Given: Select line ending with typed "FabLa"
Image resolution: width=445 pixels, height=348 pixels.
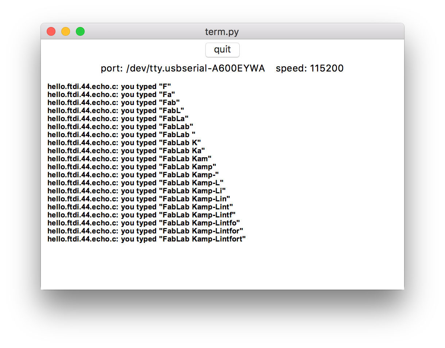Looking at the screenshot, I should click(x=118, y=119).
